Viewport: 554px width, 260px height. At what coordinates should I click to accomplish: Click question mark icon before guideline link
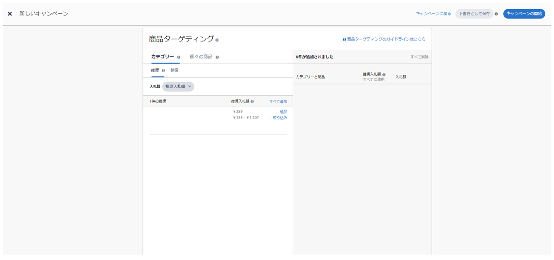click(x=344, y=40)
